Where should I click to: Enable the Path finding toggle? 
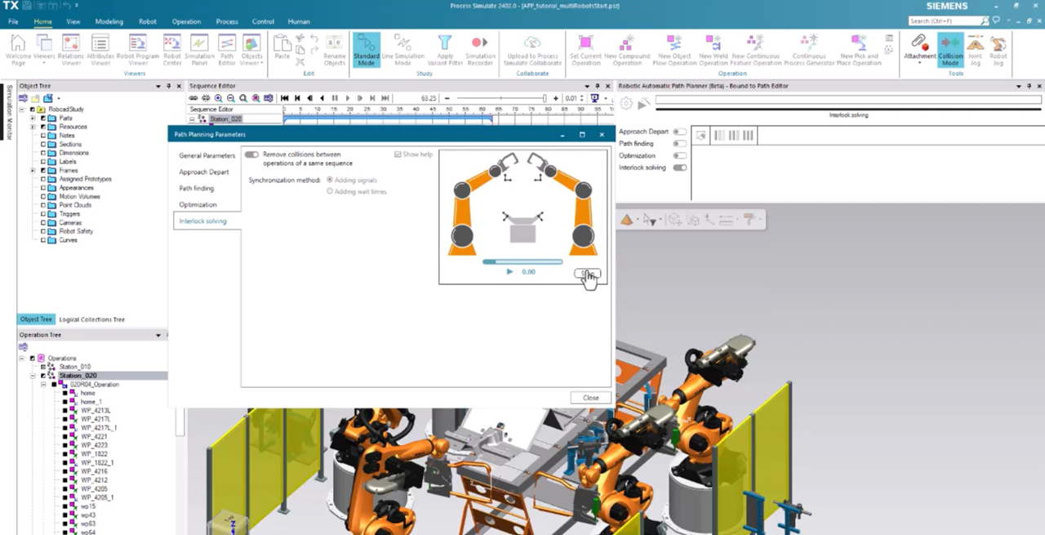pyautogui.click(x=679, y=144)
